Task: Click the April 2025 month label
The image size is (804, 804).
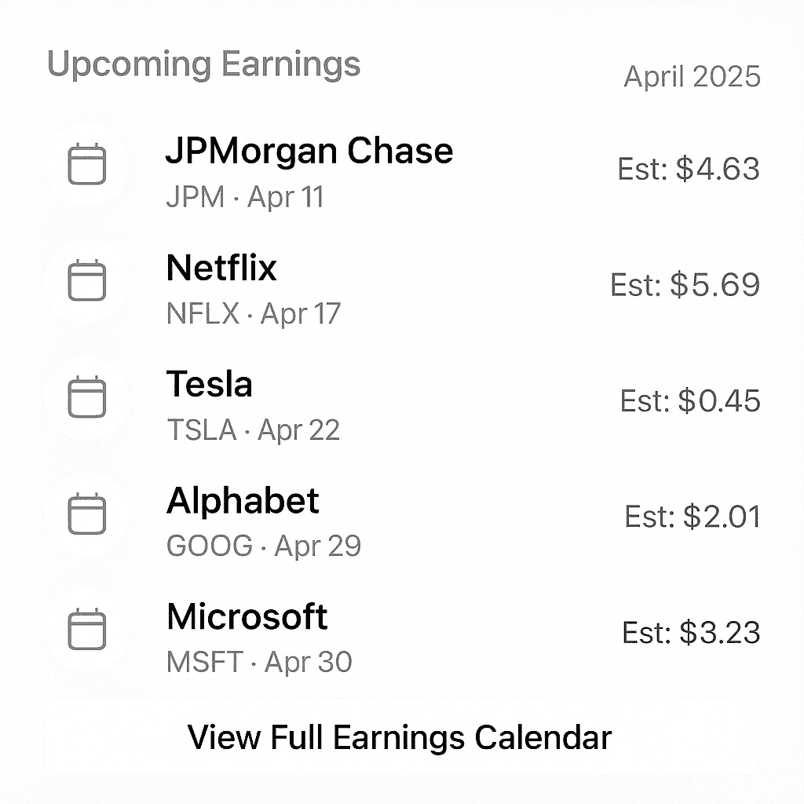Action: [x=692, y=77]
